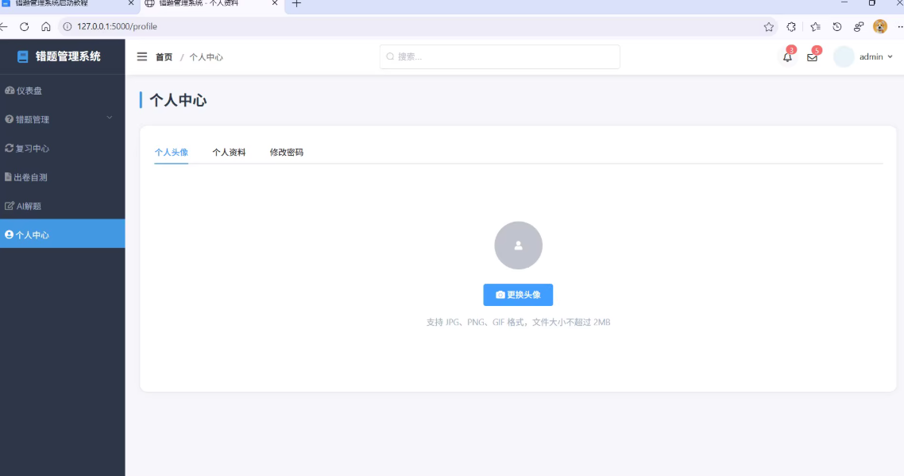
Task: Click the 个人中心 breadcrumb text
Action: (x=206, y=57)
